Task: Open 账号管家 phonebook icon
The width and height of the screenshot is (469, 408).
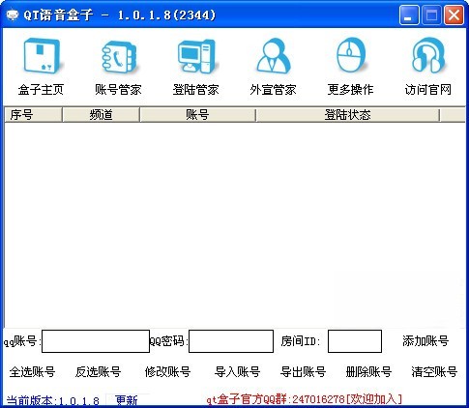Action: pyautogui.click(x=118, y=56)
